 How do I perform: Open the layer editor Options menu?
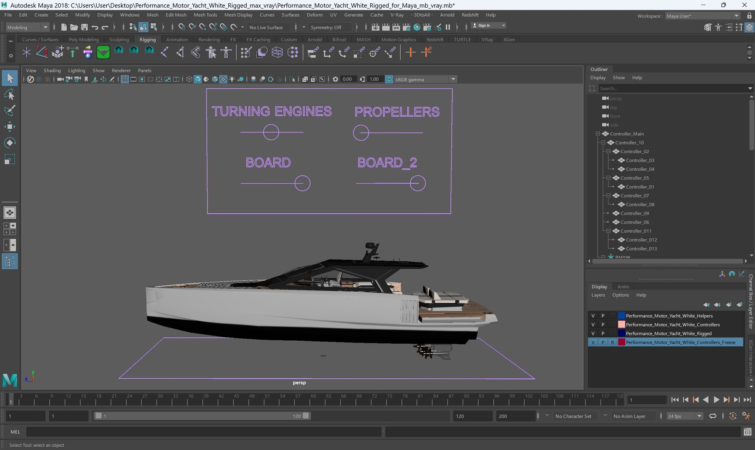click(x=620, y=295)
